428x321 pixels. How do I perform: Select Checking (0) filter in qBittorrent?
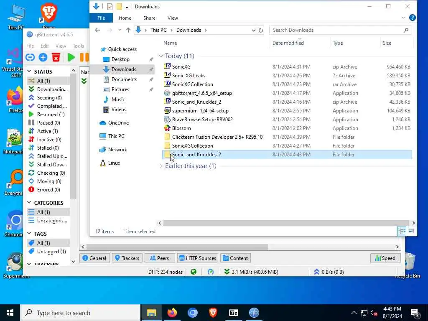[48, 173]
